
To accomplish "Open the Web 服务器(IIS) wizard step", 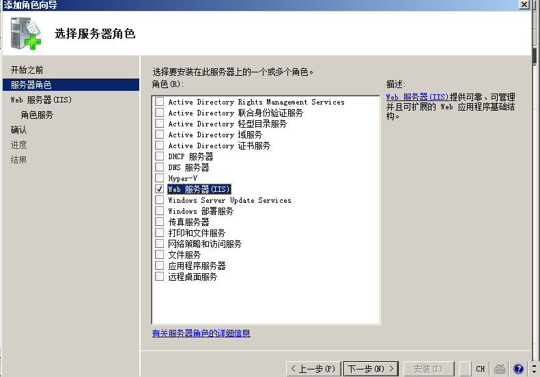I will click(x=41, y=100).
